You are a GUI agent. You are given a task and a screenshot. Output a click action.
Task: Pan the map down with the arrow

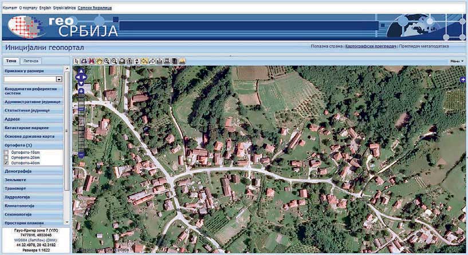click(81, 83)
